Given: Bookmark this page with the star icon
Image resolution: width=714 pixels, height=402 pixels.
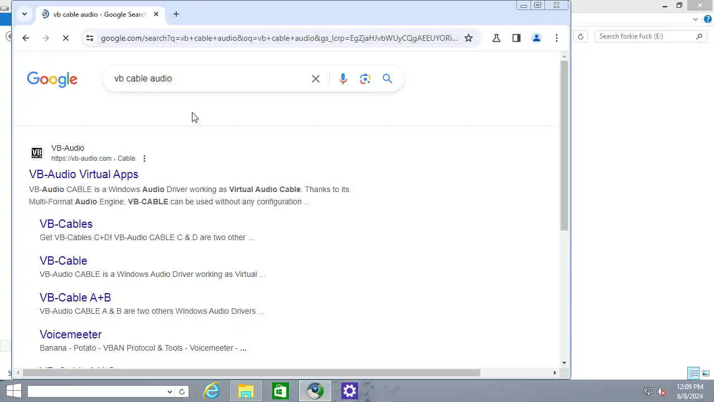Looking at the screenshot, I should (x=469, y=38).
